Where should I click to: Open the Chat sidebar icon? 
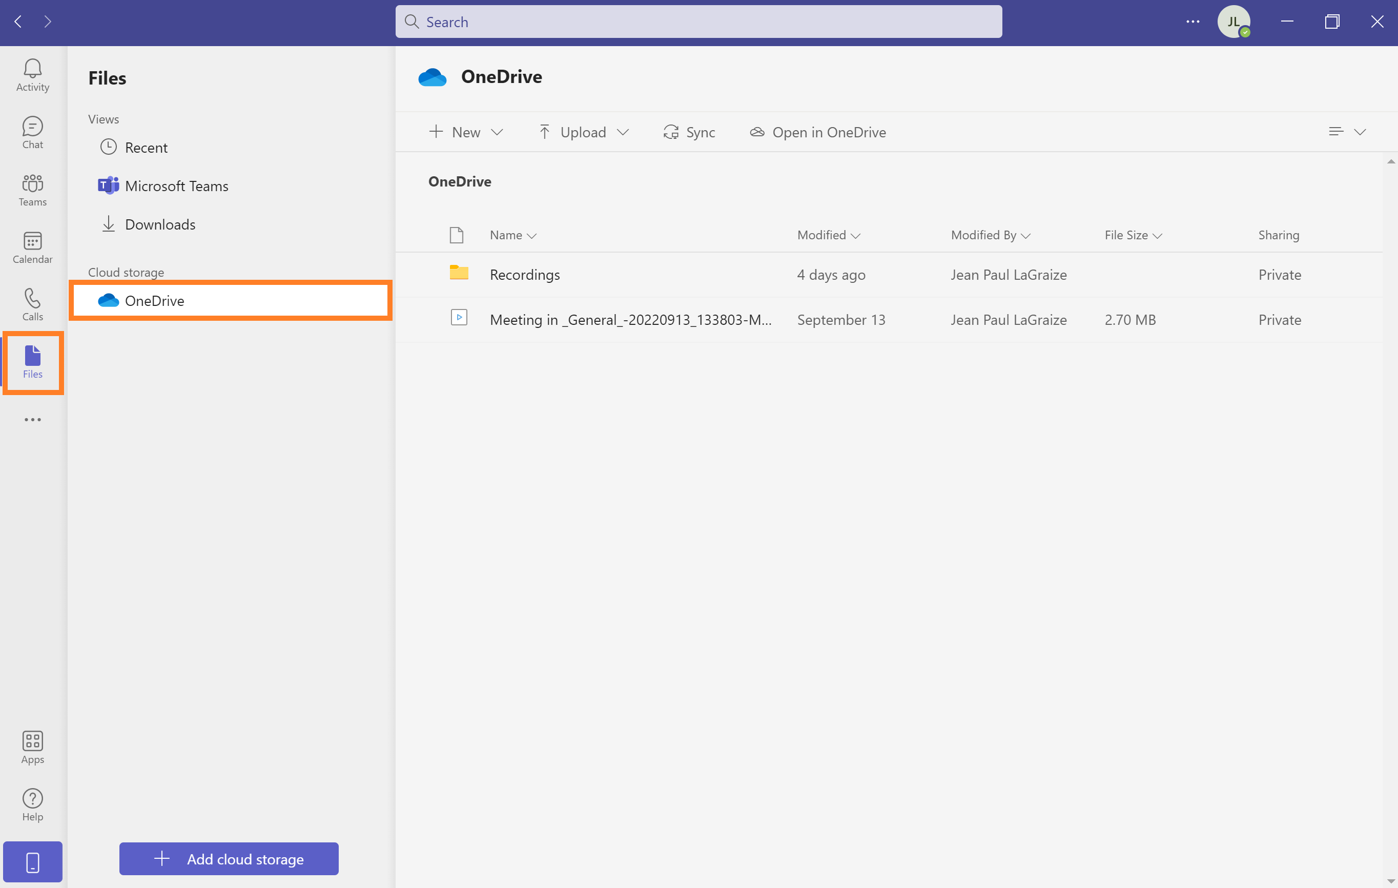[x=32, y=132]
